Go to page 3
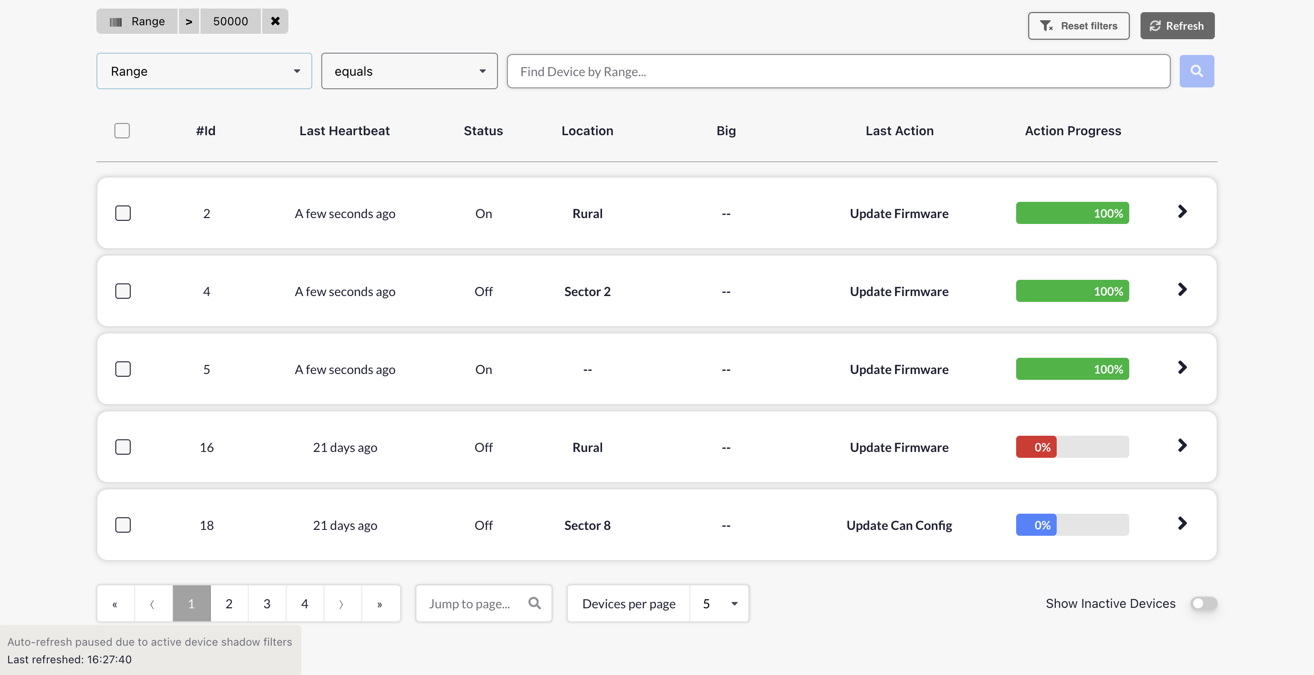 [267, 604]
